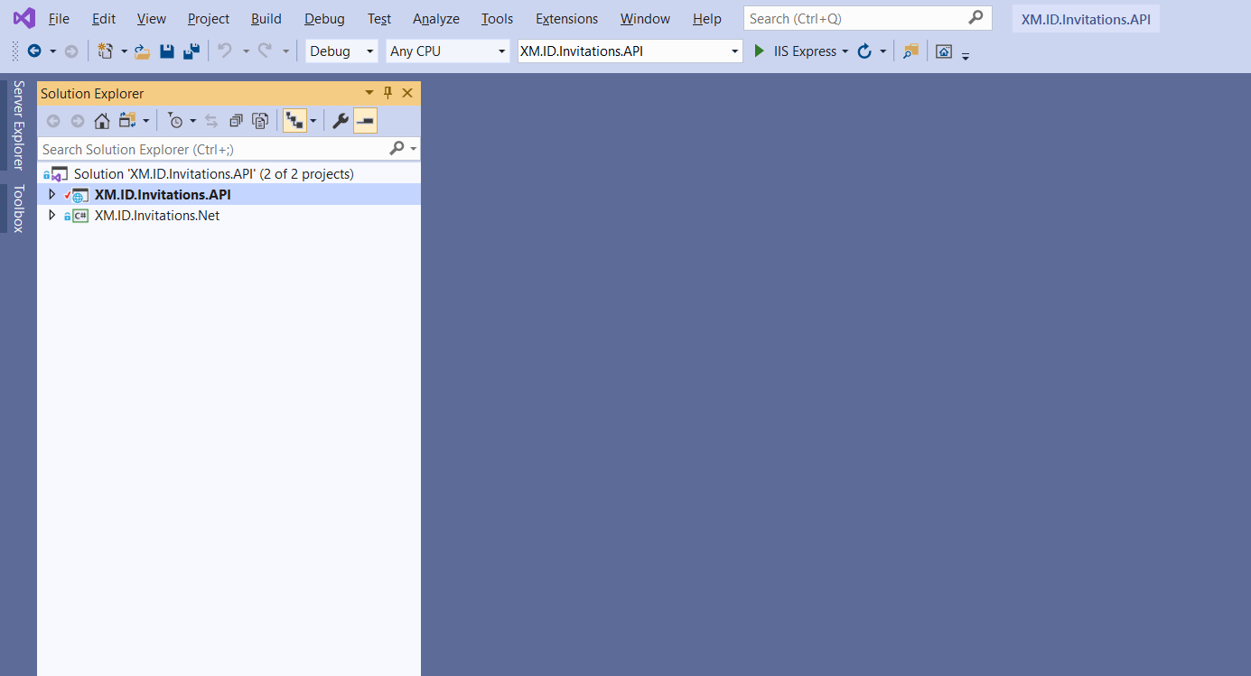Toggle the Solution Explorer auto-hide pin

click(x=388, y=93)
